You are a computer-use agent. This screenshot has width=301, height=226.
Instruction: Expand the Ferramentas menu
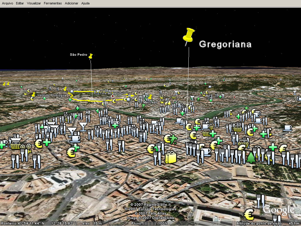(53, 3)
